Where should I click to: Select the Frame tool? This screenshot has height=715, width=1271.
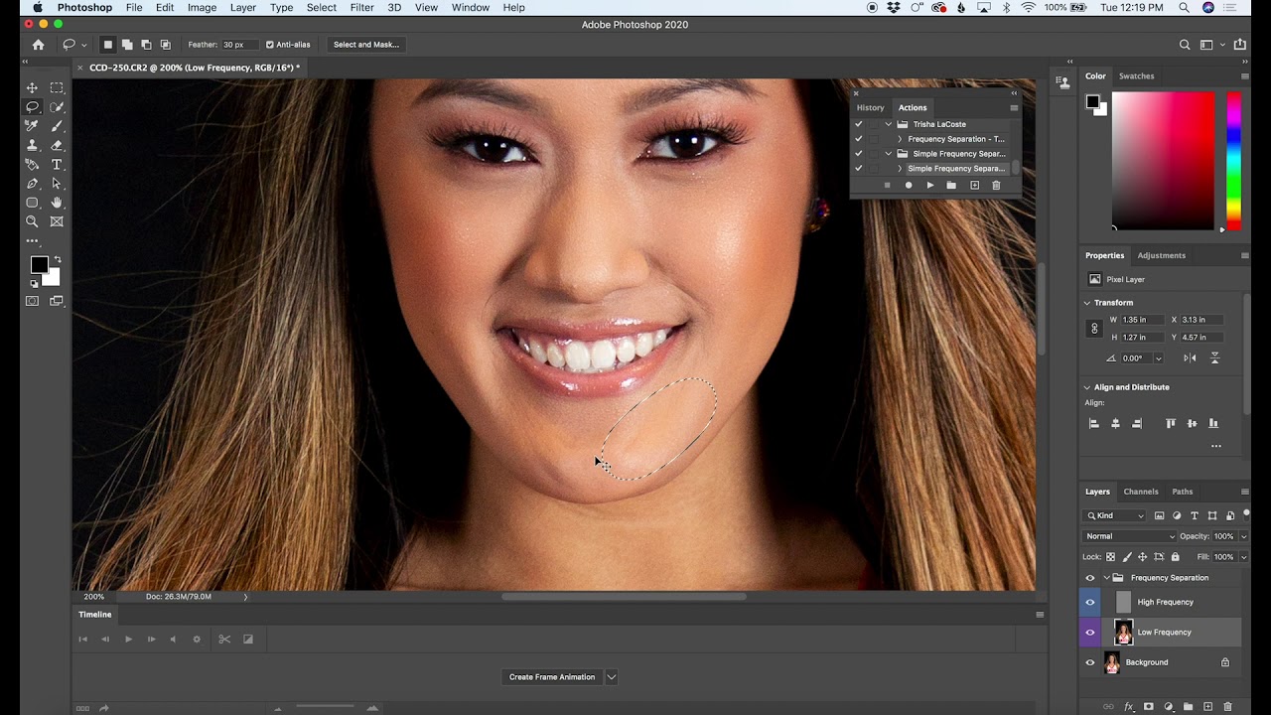[x=57, y=221]
